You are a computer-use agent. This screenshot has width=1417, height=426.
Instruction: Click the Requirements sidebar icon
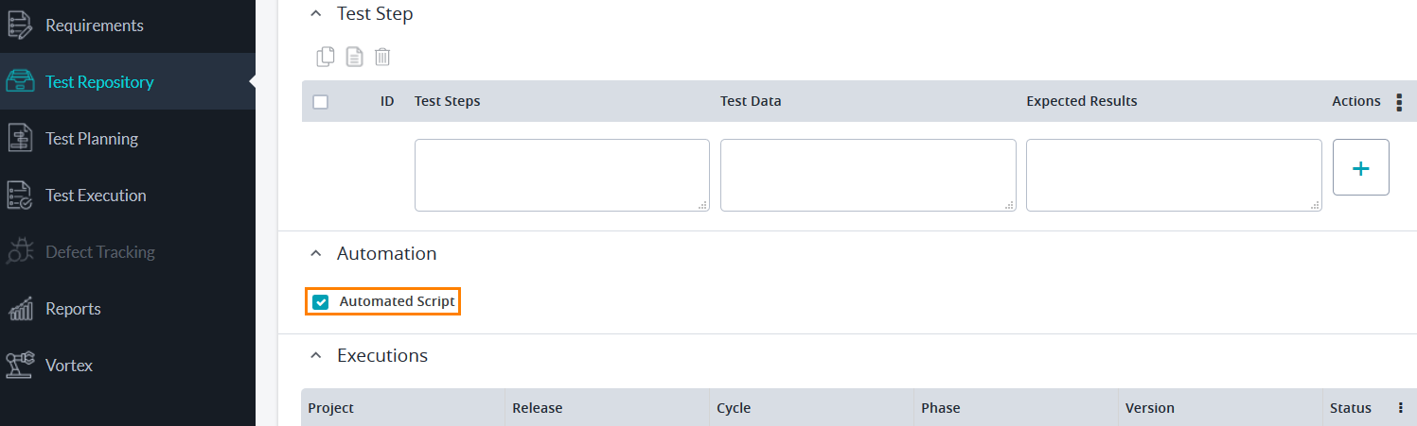20,26
